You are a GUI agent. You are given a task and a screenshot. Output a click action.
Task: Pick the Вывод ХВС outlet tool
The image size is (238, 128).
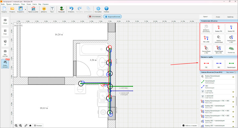[231, 28]
